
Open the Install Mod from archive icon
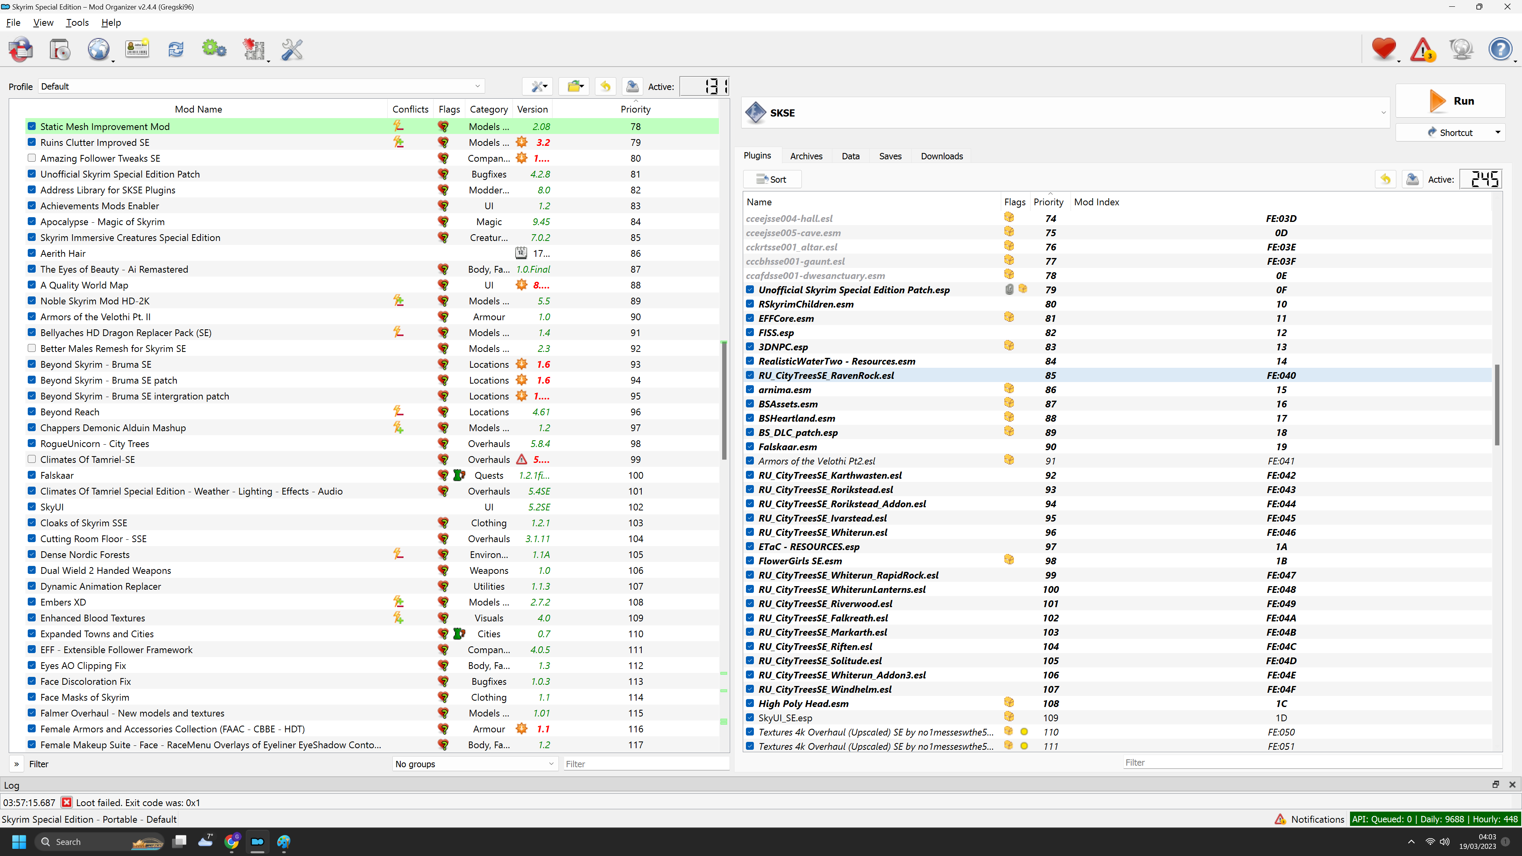pyautogui.click(x=60, y=50)
